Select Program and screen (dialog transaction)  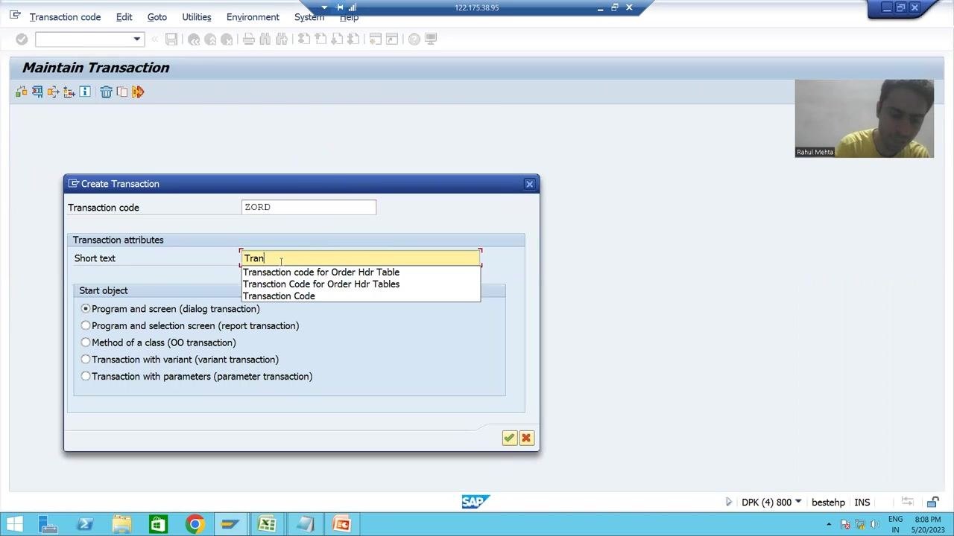[x=86, y=309]
